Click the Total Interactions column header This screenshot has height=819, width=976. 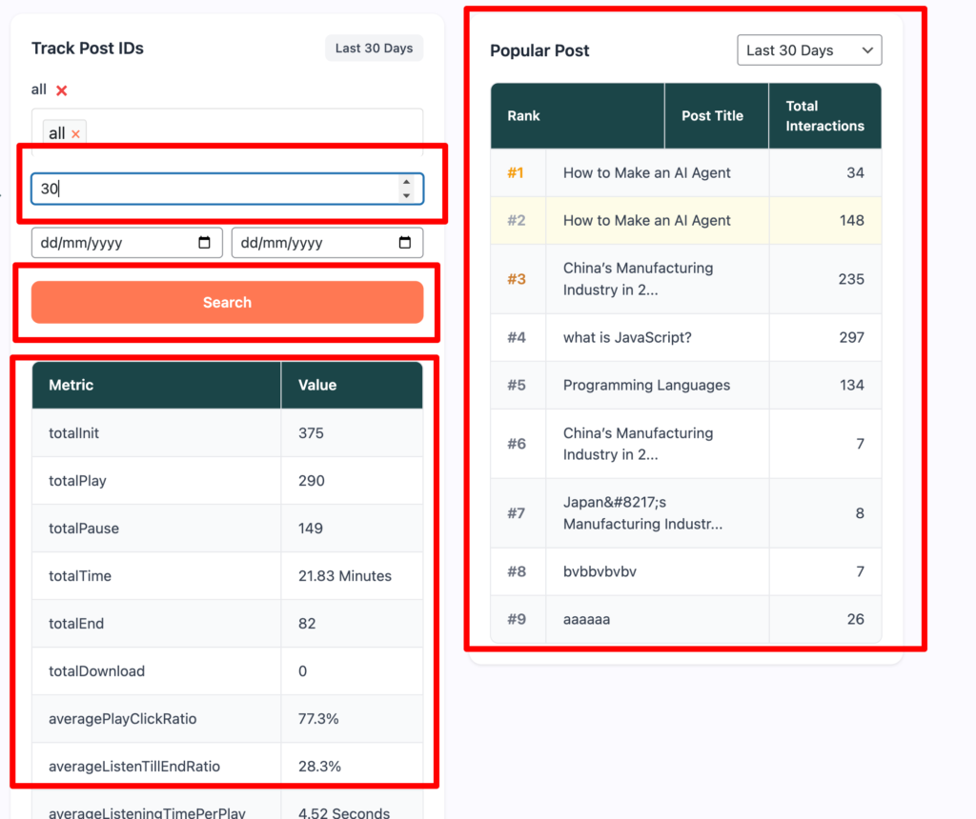[824, 115]
